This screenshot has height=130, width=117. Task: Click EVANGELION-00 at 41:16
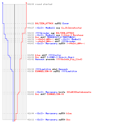[x=44, y=71]
